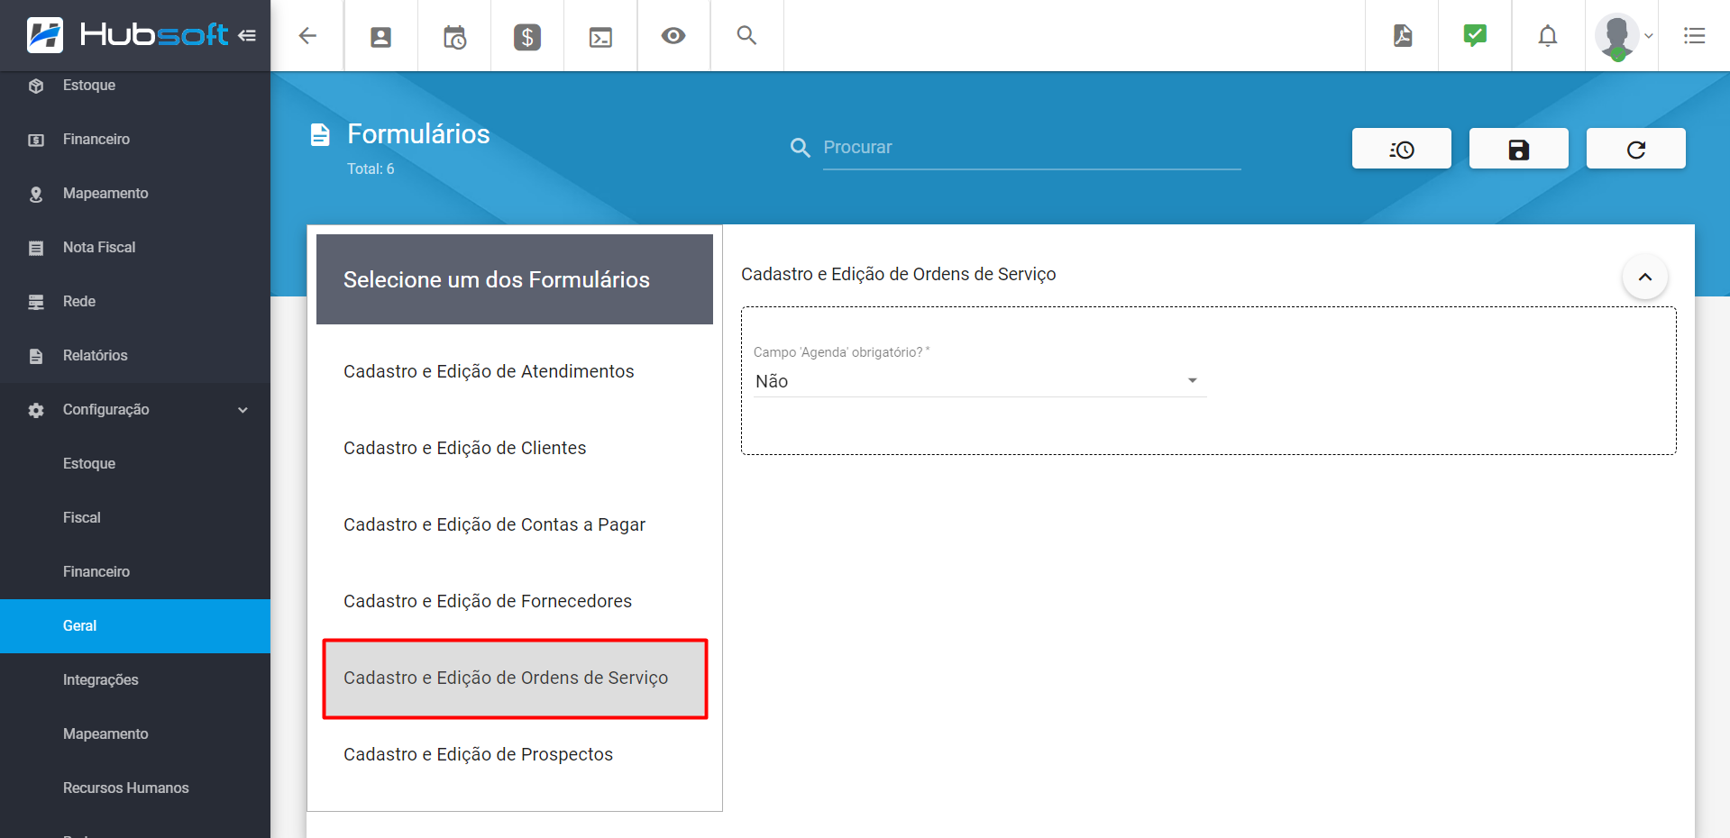This screenshot has width=1730, height=838.
Task: Click the Relatórios file icon in sidebar
Action: click(36, 356)
